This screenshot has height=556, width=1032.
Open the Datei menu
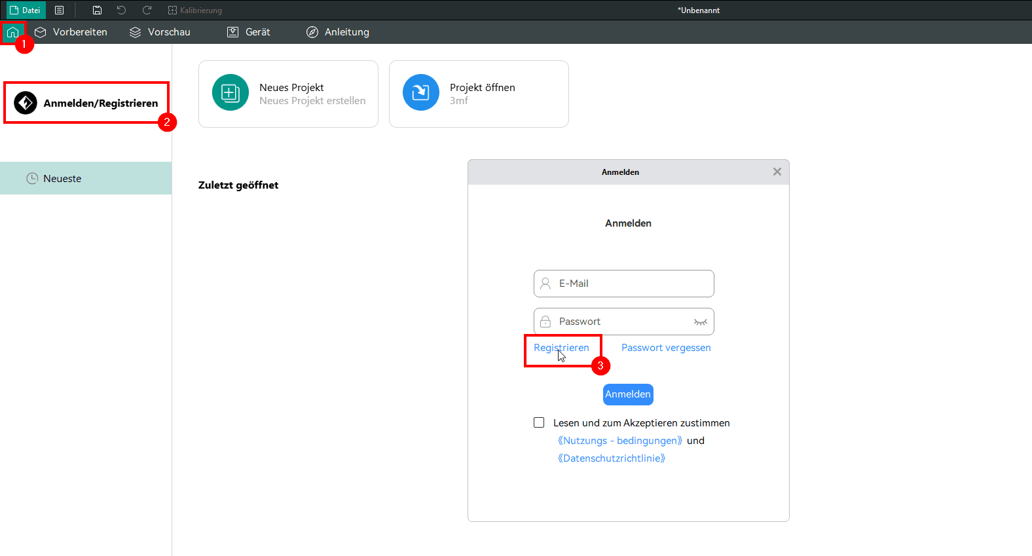click(x=26, y=10)
